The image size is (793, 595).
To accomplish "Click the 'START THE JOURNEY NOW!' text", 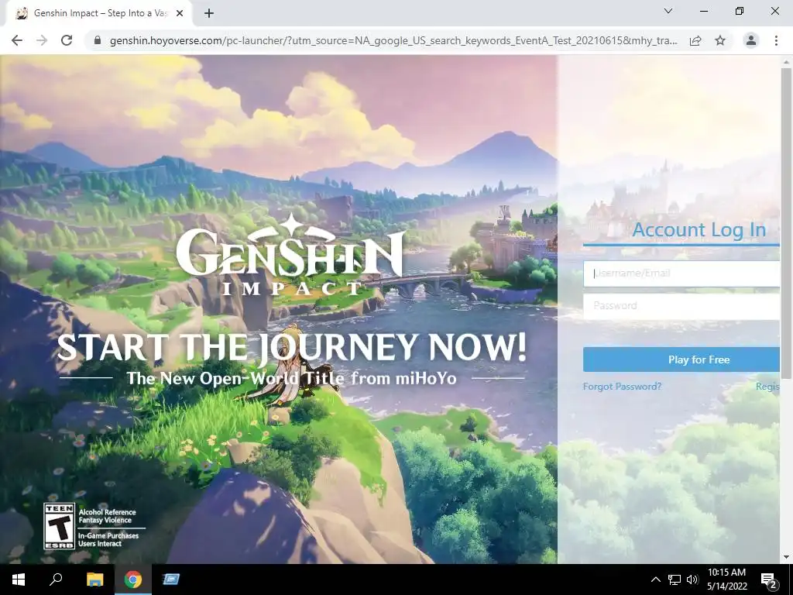I will [292, 348].
